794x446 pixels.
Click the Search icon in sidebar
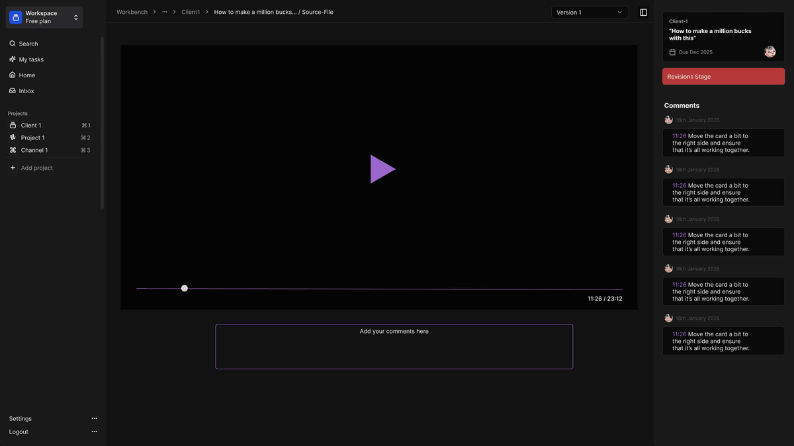point(13,44)
